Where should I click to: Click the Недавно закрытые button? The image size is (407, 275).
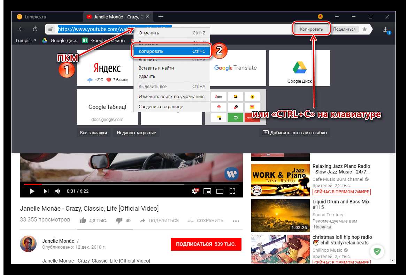coord(136,132)
